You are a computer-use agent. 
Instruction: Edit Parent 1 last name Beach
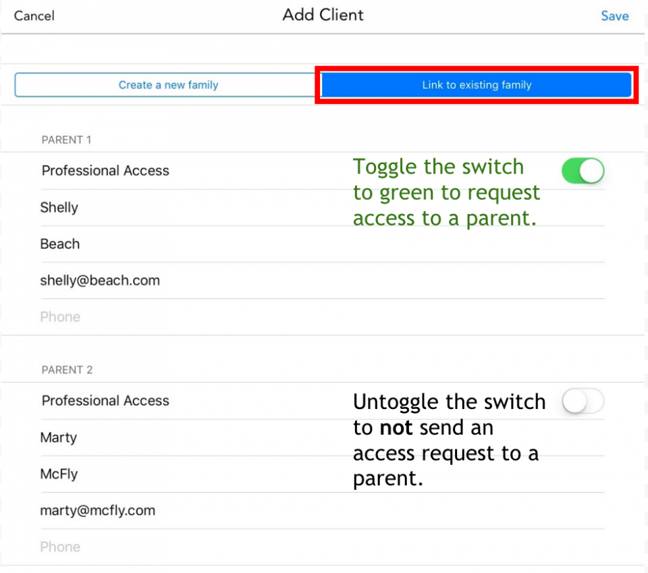[x=323, y=244]
